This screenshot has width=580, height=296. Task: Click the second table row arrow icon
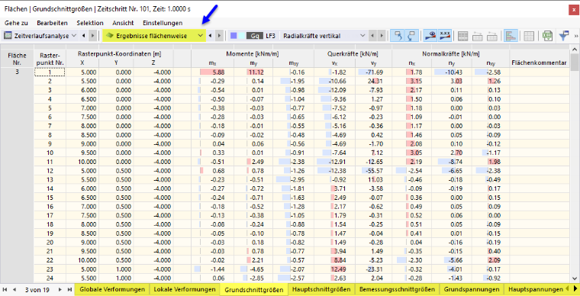click(491, 36)
